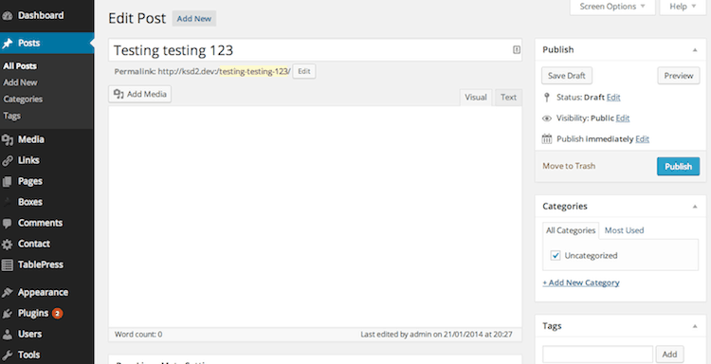
Task: Click the Publish calendar icon
Action: click(547, 139)
